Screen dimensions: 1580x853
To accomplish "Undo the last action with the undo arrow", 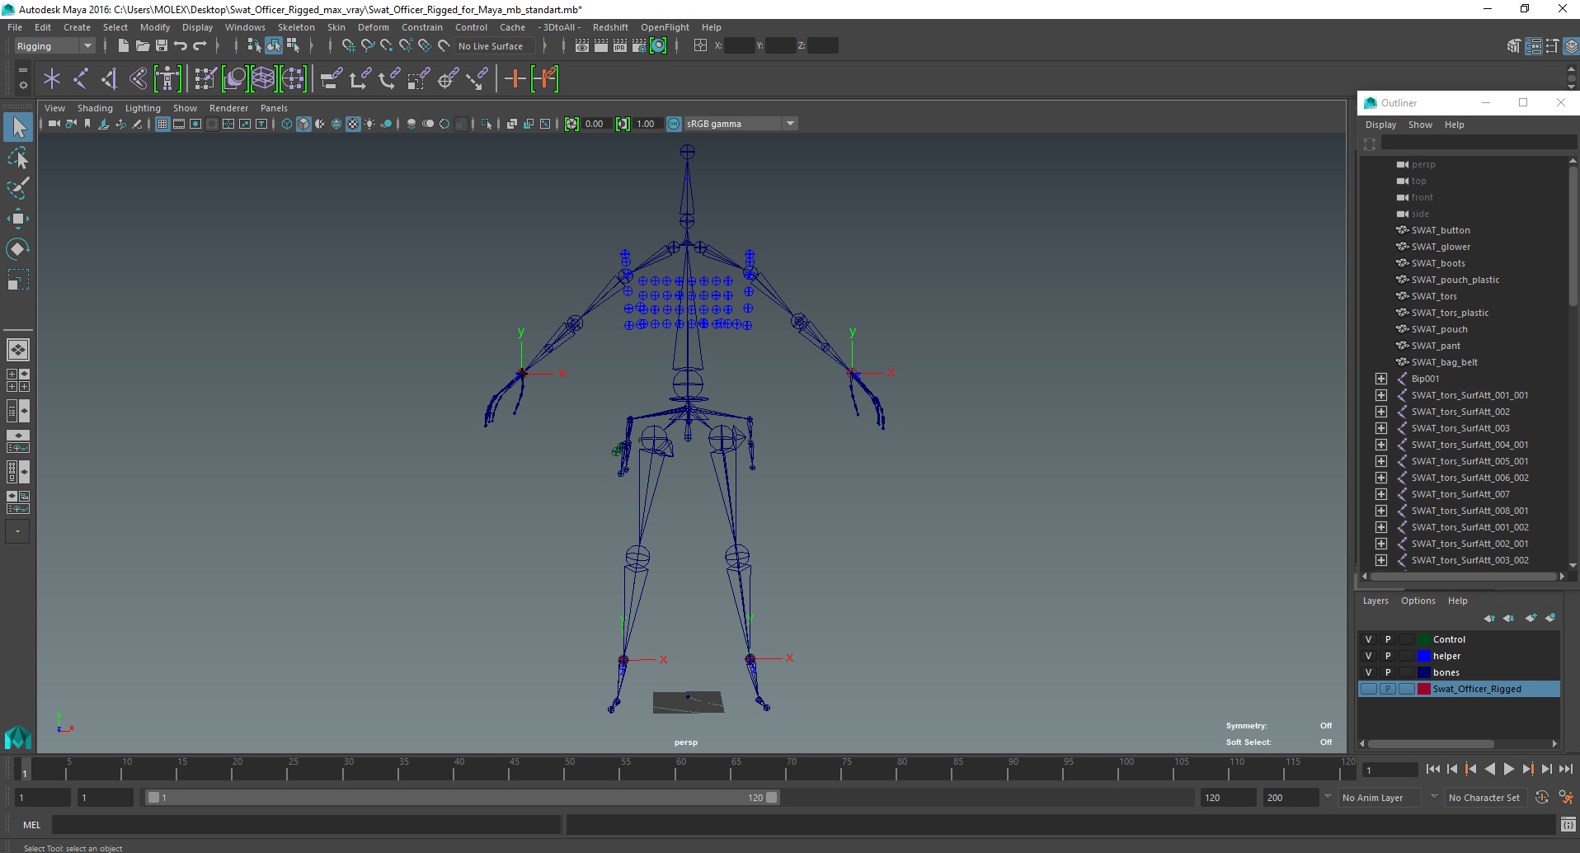I will click(181, 46).
